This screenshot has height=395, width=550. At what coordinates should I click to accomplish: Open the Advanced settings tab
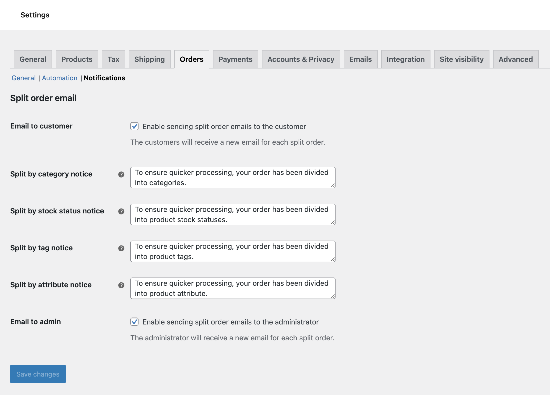pos(516,59)
